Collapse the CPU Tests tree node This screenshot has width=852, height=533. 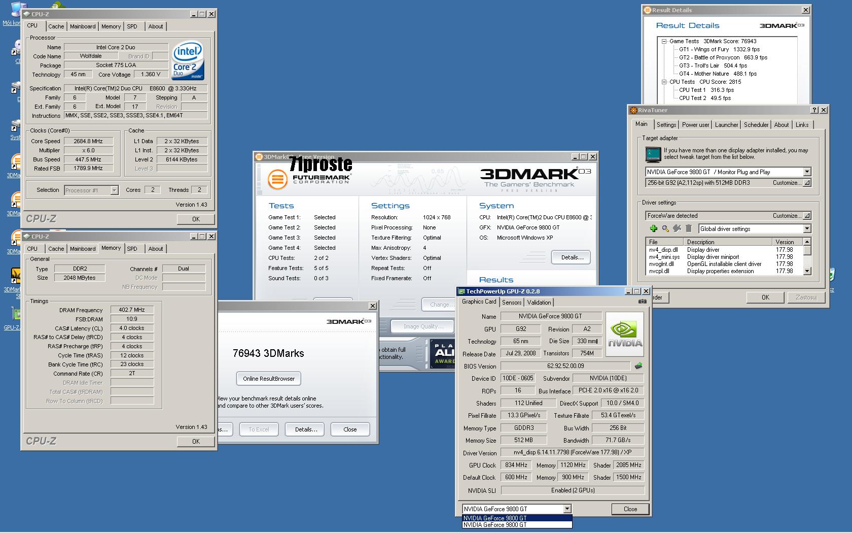[x=664, y=82]
